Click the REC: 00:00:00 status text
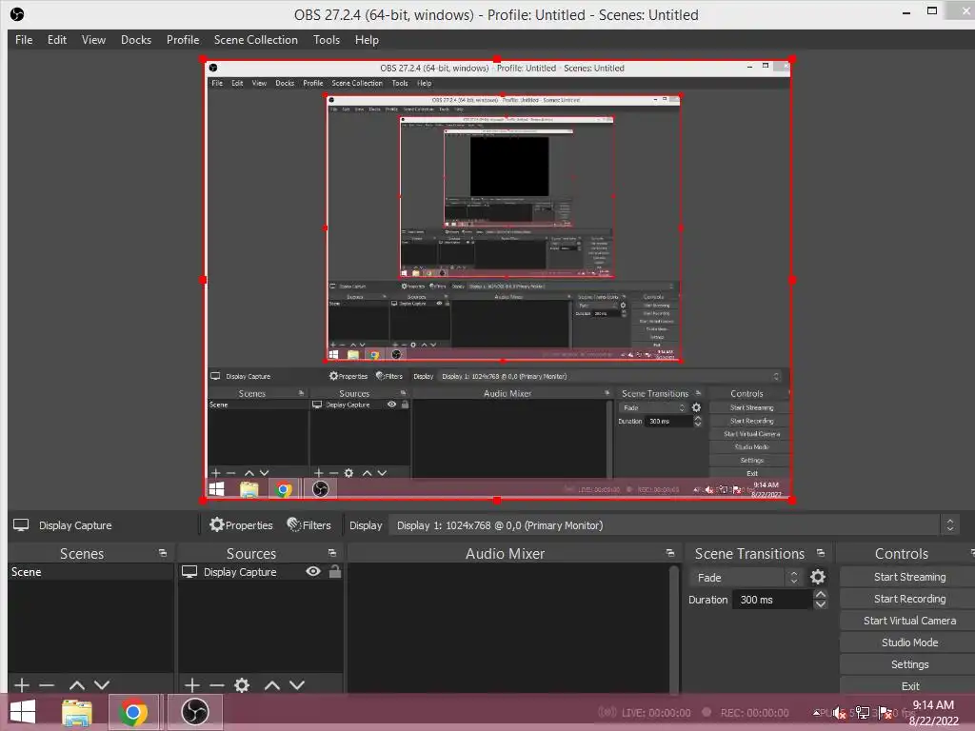975x731 pixels. (x=754, y=713)
